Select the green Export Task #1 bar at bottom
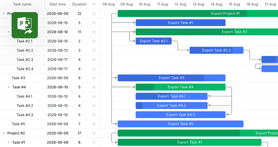This screenshot has height=147, width=278. pyautogui.click(x=190, y=142)
